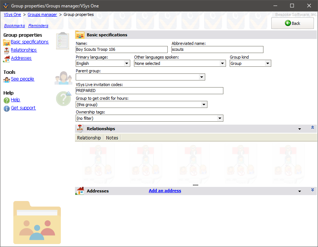318x247 pixels.
Task: Click the blue Get support info icon
Action: coord(7,108)
